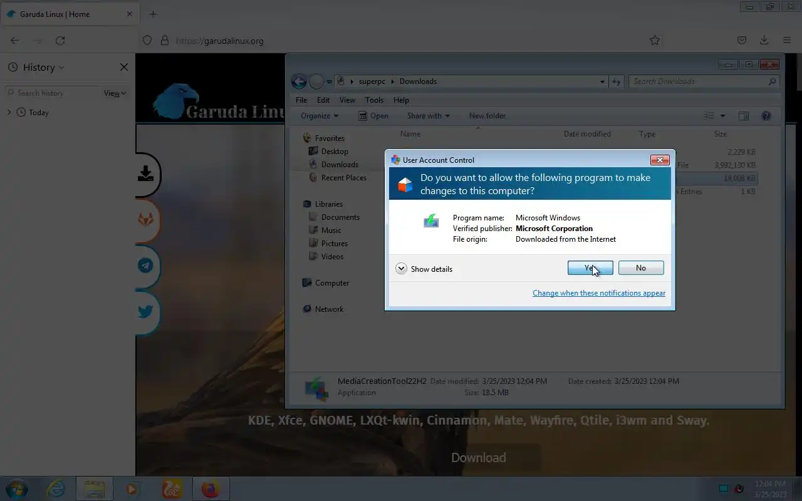This screenshot has width=802, height=501.
Task: Open the History sidebar dropdown
Action: pos(44,67)
